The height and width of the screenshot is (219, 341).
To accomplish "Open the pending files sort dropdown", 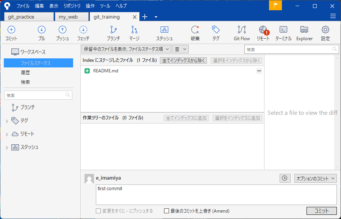I will [x=126, y=49].
